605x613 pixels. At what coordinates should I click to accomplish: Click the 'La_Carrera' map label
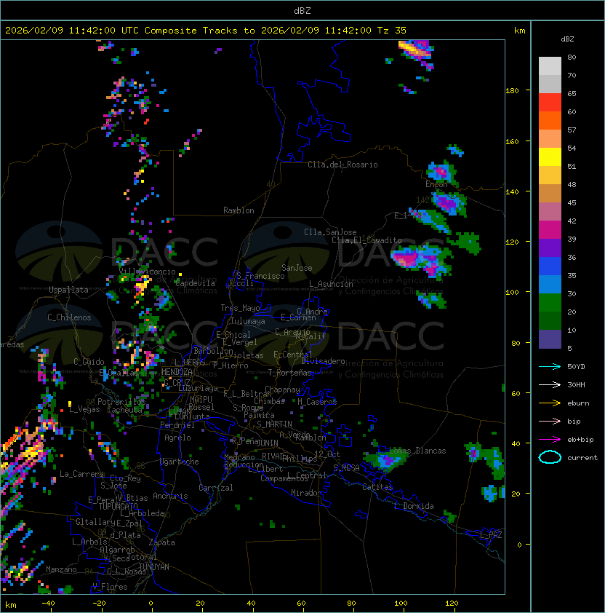[x=82, y=474]
